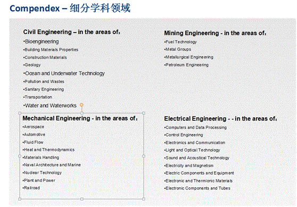The height and width of the screenshot is (207, 297).
Task: Click the top-left resize handle of the Mechanical Engineering box
Action: coord(20,113)
